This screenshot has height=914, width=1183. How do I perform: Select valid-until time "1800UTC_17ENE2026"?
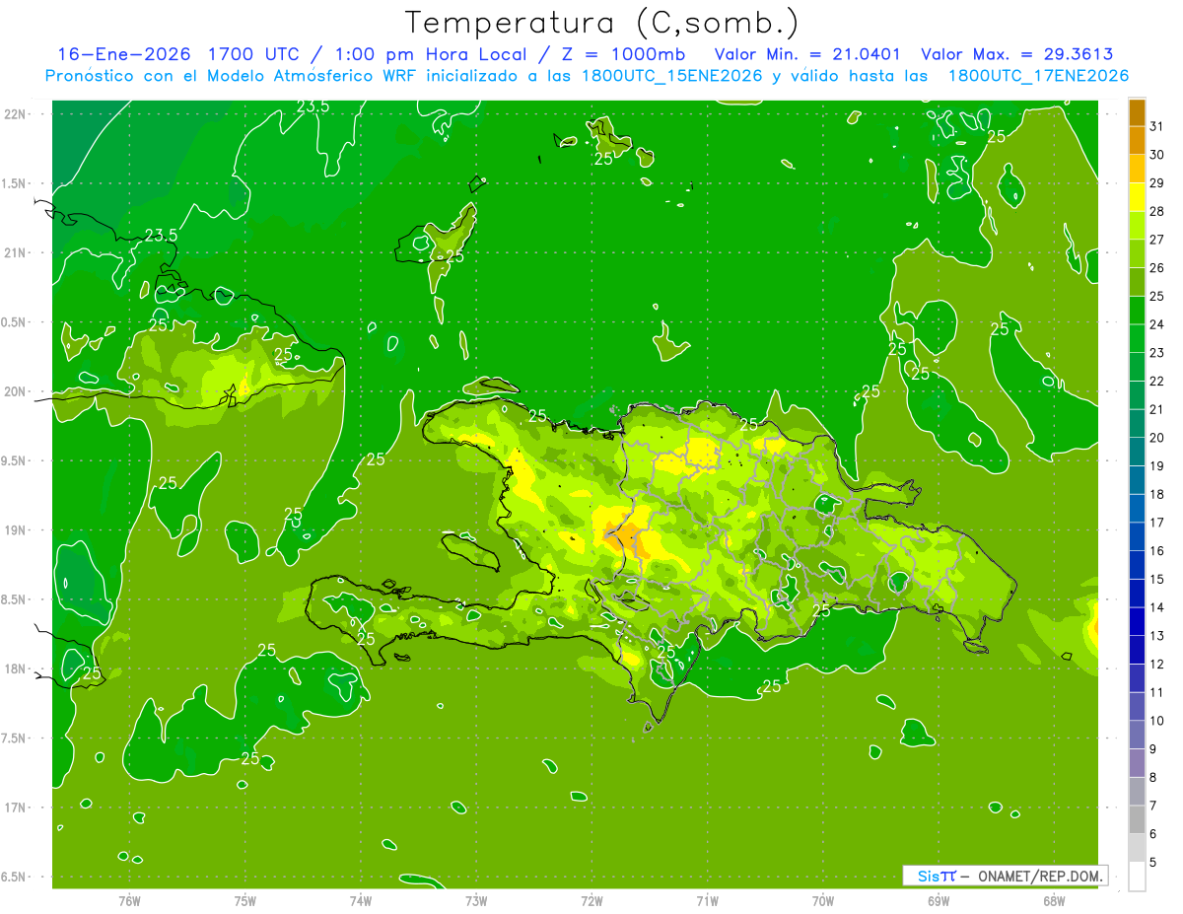[1037, 76]
